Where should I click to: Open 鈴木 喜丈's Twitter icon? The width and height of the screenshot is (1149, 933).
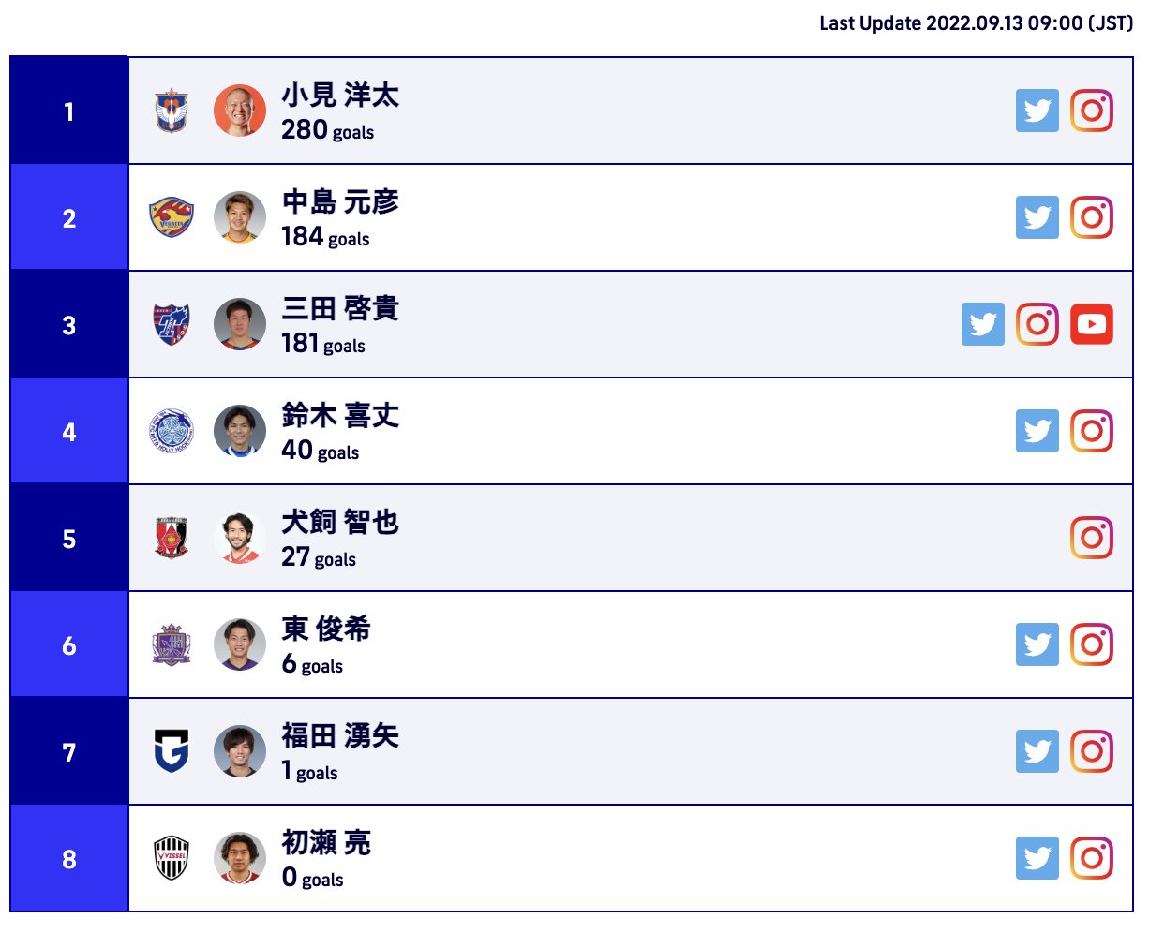coord(1037,431)
